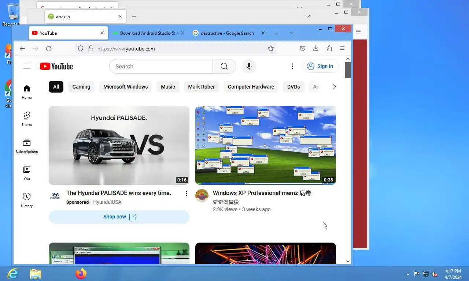Viewport: 469px width, 281px height.
Task: Click the search magnifier button
Action: pyautogui.click(x=224, y=66)
